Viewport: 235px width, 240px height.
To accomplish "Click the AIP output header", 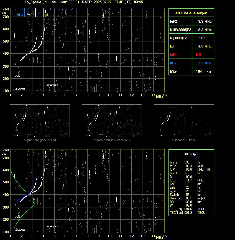I will tap(191, 154).
